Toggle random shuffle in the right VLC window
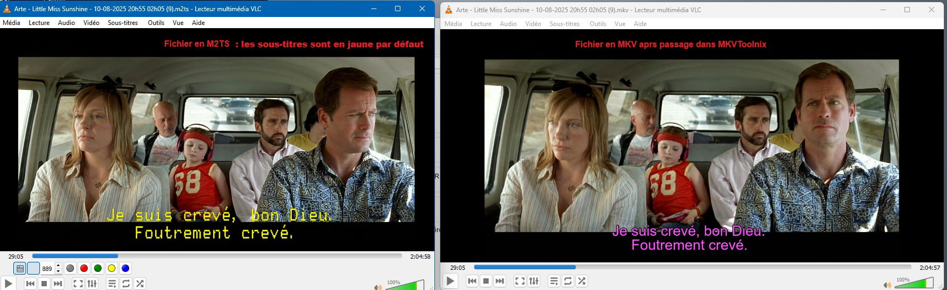Viewport: 947px width, 290px height. (582, 281)
